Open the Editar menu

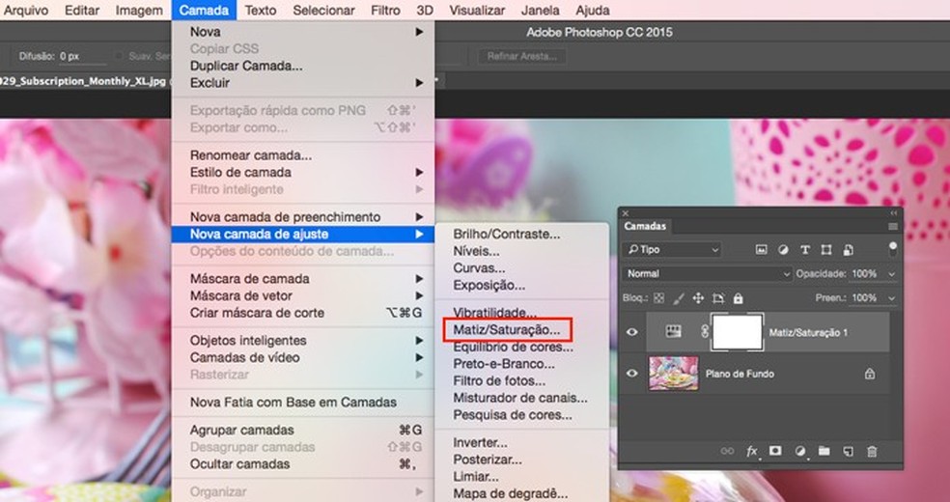click(82, 11)
